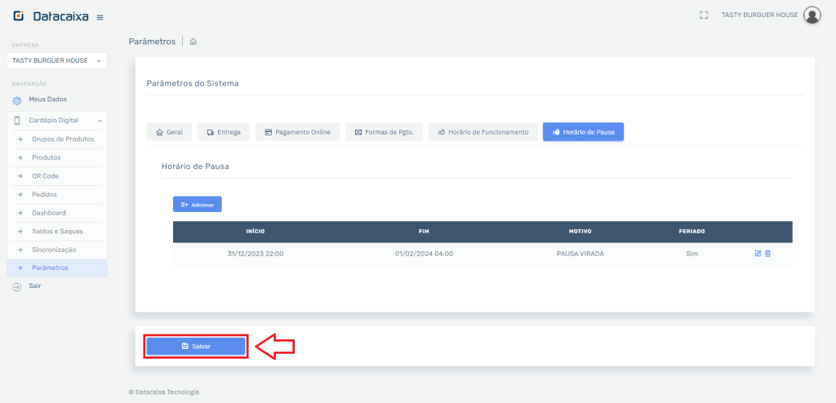Open the QR Code sidebar item
Screen dimensions: 836x403
[45, 176]
